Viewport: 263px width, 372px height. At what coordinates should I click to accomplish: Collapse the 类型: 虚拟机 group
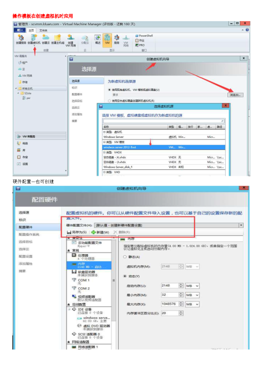(104, 132)
